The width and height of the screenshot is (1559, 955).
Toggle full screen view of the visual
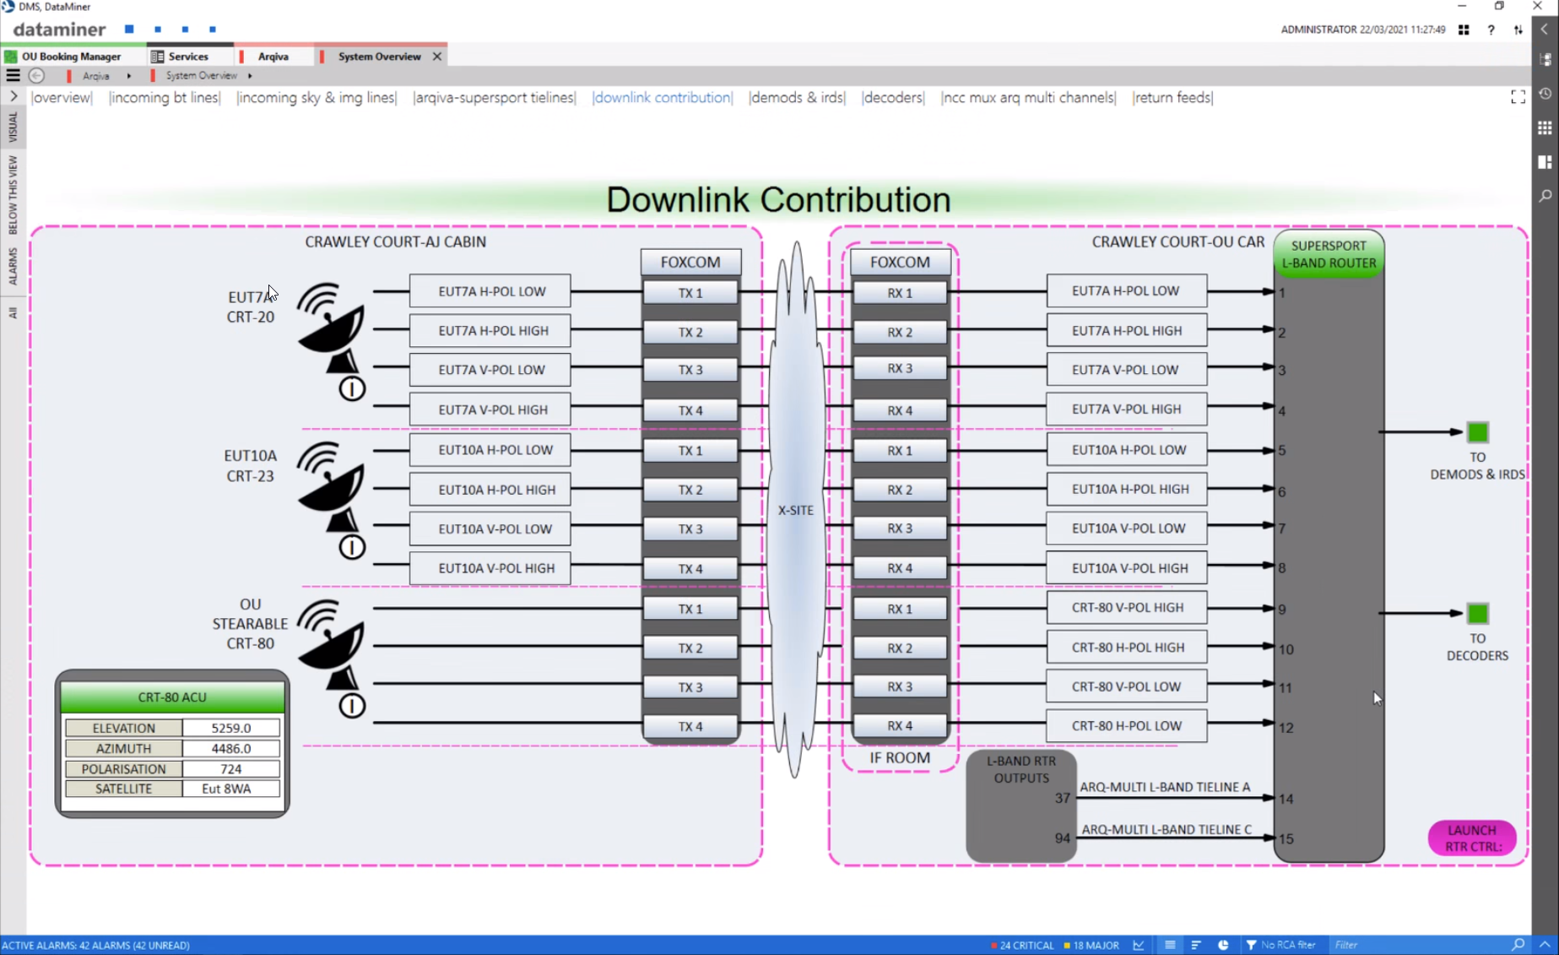1518,97
